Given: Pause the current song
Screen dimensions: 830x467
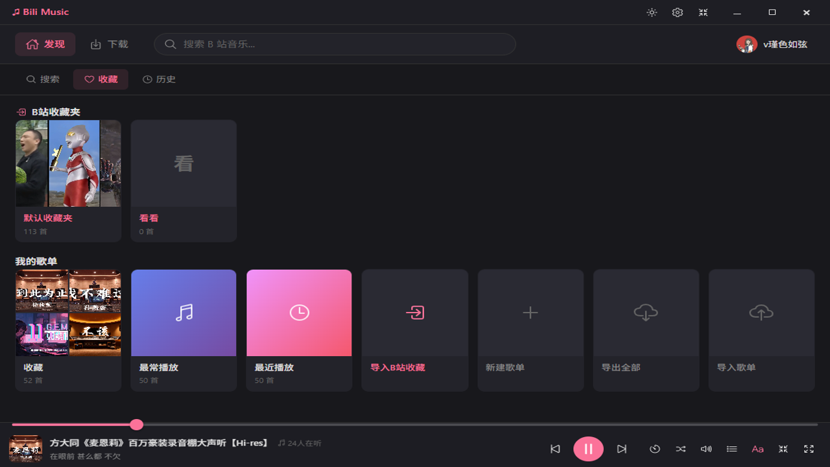Looking at the screenshot, I should pos(588,449).
